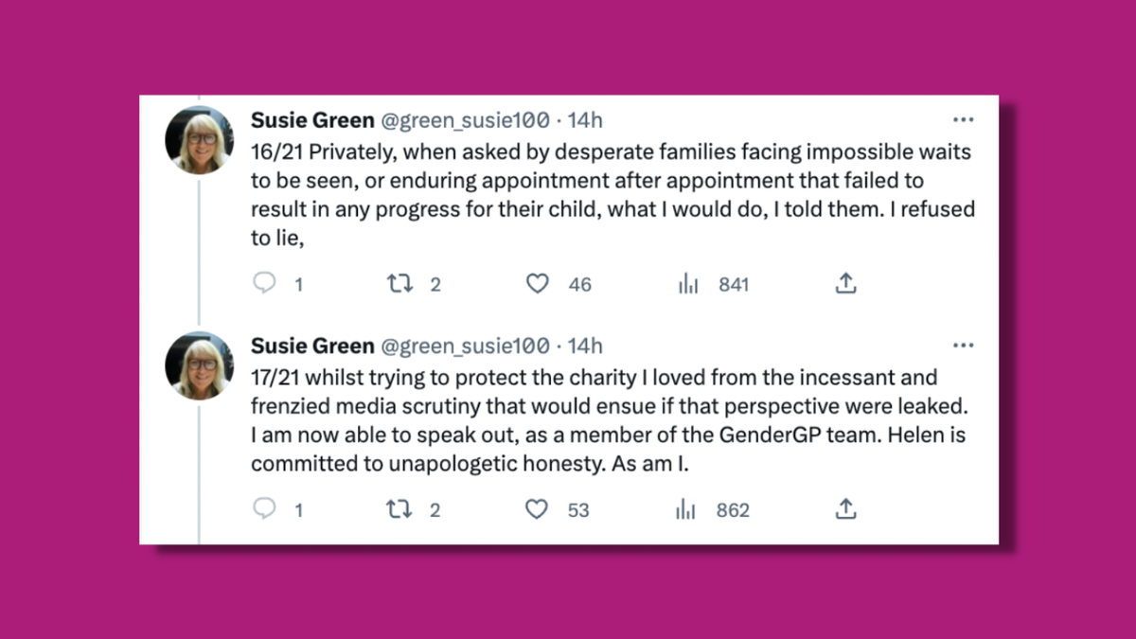View analytics for tweet 16/21
The height and width of the screenshot is (639, 1136).
[x=688, y=283]
